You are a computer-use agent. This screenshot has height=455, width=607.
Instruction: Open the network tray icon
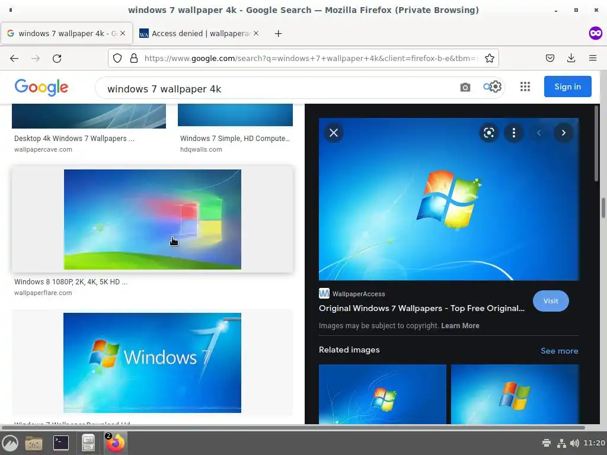tap(561, 443)
